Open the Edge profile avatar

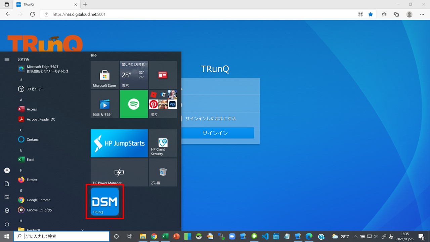(409, 14)
